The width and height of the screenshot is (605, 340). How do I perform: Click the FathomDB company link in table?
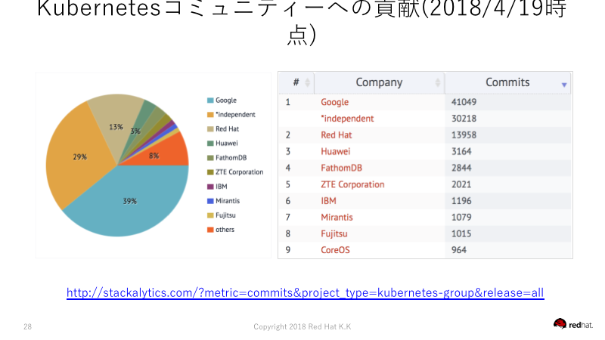[342, 168]
